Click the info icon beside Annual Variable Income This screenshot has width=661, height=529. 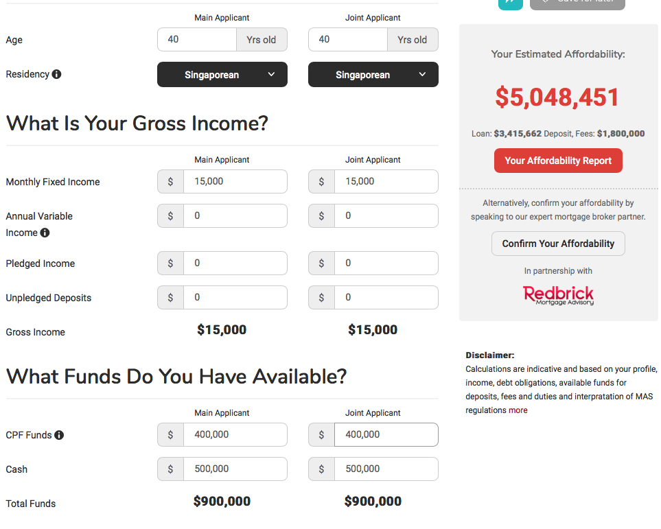(45, 233)
